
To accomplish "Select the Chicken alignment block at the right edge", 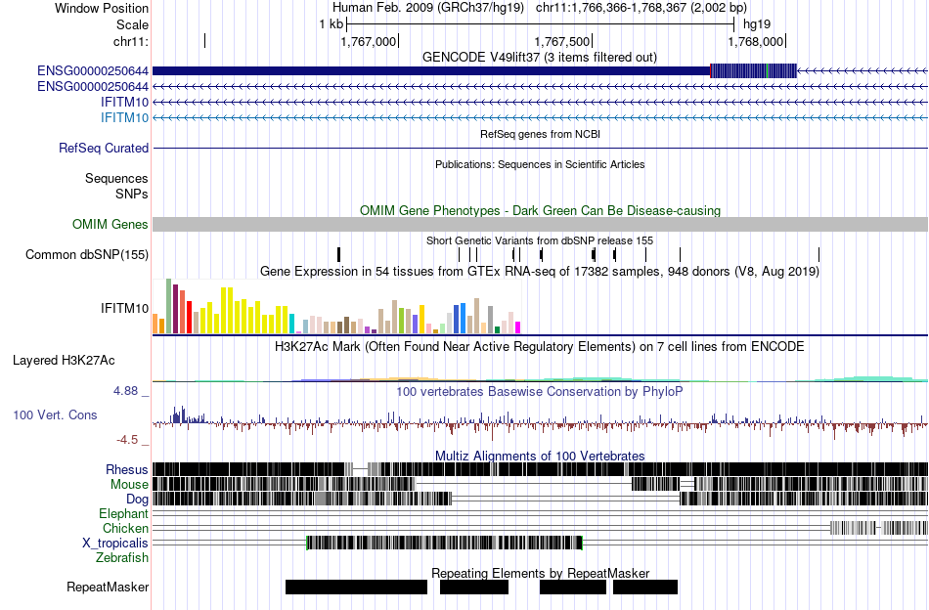I will (x=879, y=528).
